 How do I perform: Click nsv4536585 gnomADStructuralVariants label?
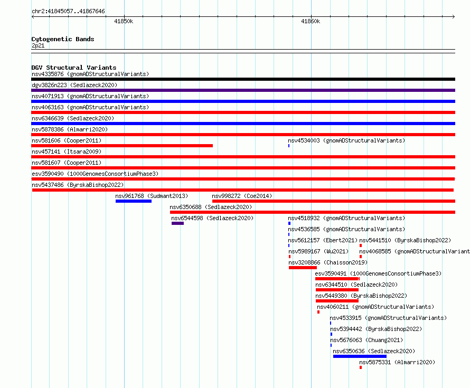click(x=346, y=229)
